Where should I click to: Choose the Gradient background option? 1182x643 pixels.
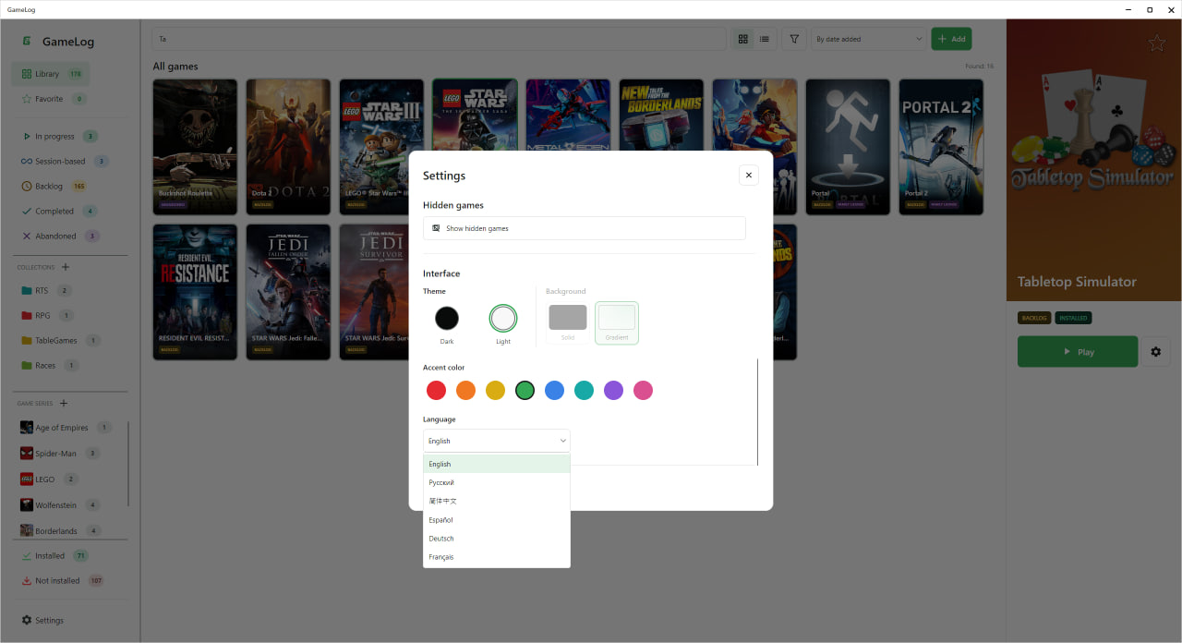click(617, 322)
